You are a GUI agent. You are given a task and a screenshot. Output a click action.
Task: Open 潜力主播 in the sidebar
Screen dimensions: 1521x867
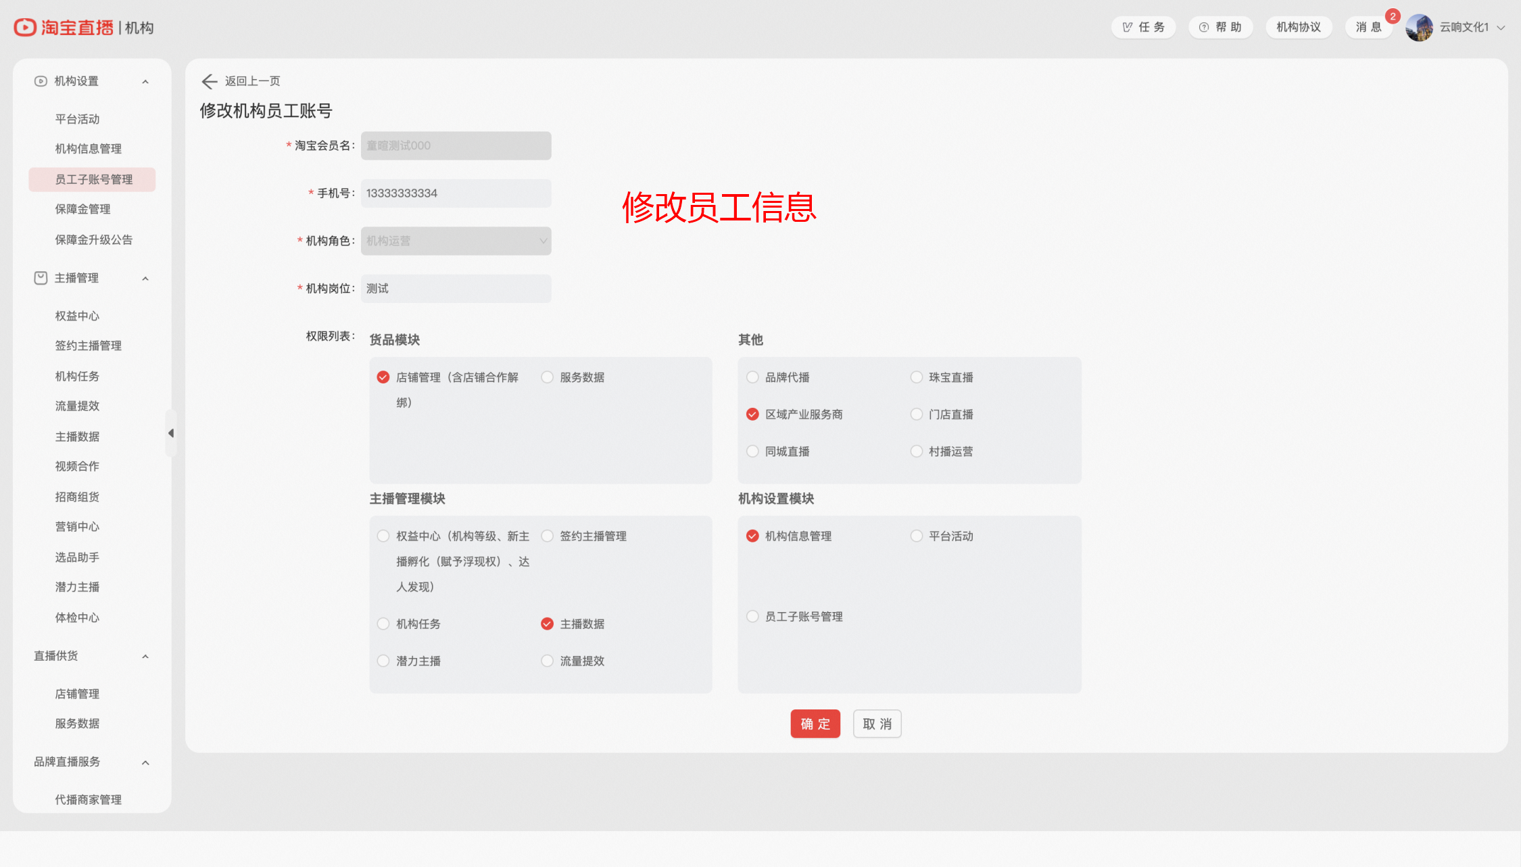(x=77, y=587)
